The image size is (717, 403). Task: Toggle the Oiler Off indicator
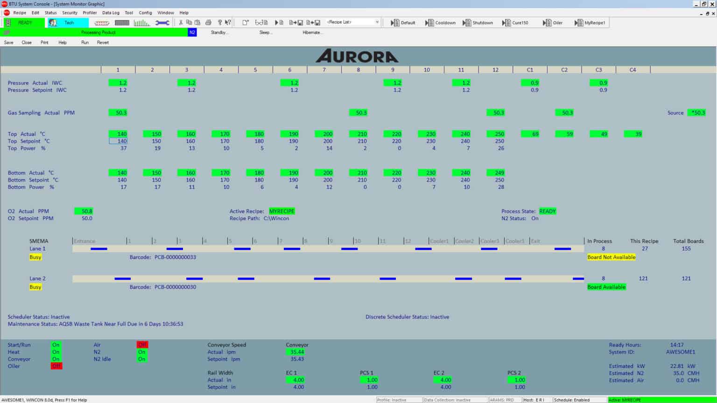(56, 366)
